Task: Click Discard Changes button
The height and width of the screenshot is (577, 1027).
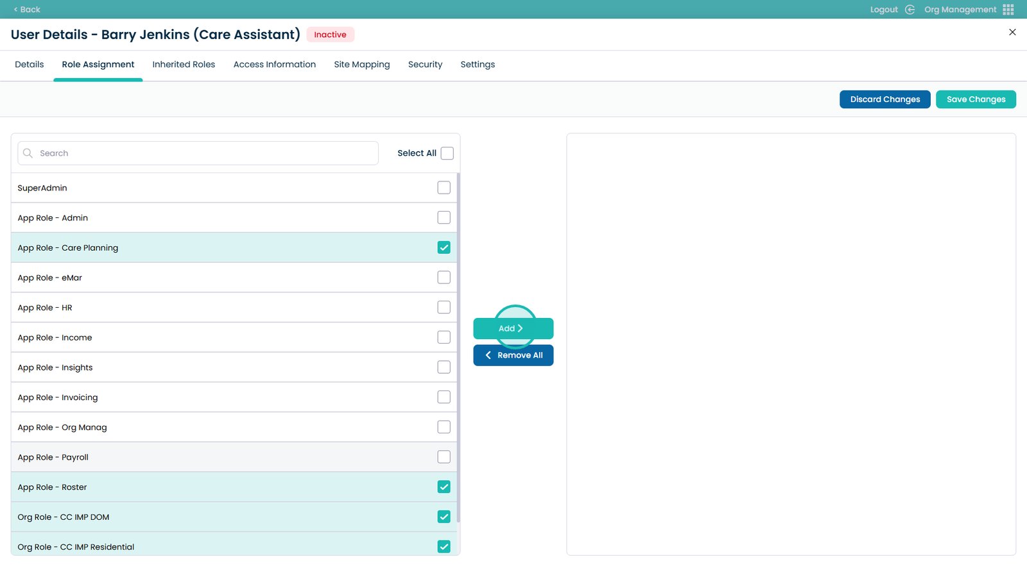Action: pyautogui.click(x=885, y=99)
